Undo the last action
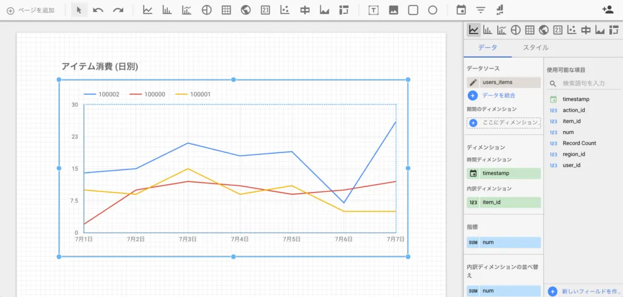 98,10
